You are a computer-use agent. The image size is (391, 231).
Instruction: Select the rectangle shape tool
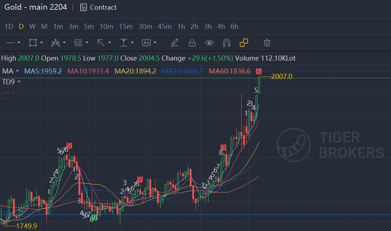pyautogui.click(x=33, y=43)
